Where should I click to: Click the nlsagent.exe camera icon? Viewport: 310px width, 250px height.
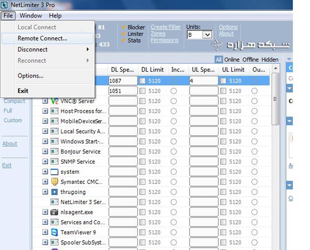coord(54,212)
